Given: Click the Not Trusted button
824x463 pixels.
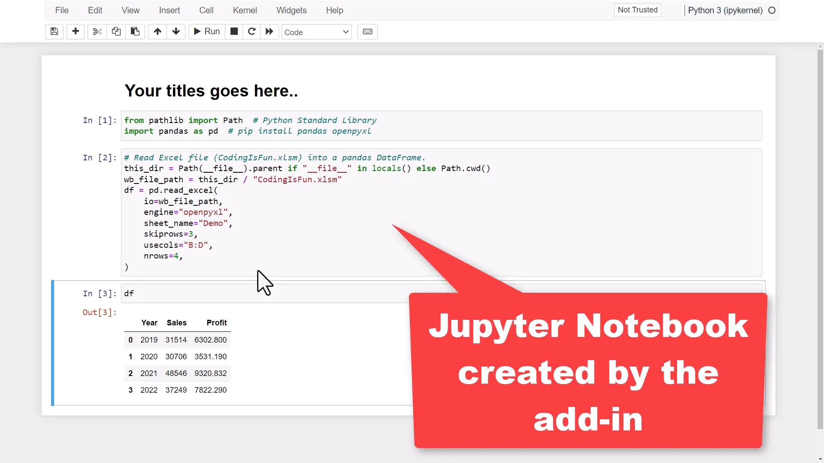Looking at the screenshot, I should point(637,10).
